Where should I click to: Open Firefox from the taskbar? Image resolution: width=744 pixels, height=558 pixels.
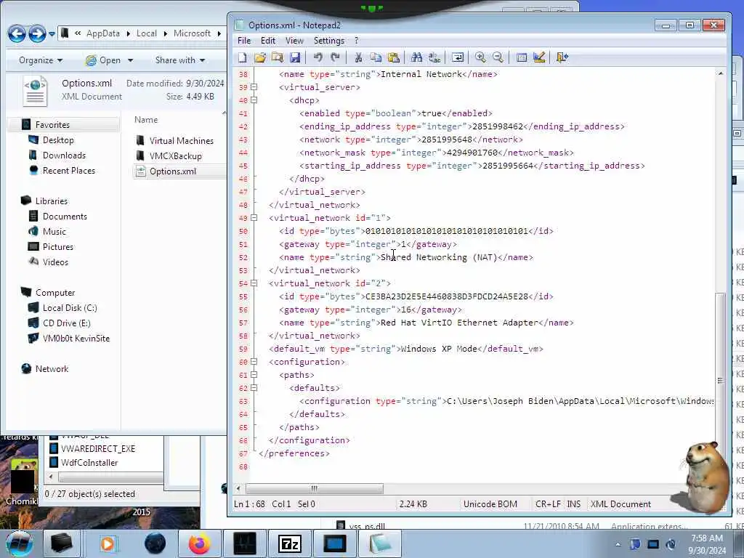[200, 543]
